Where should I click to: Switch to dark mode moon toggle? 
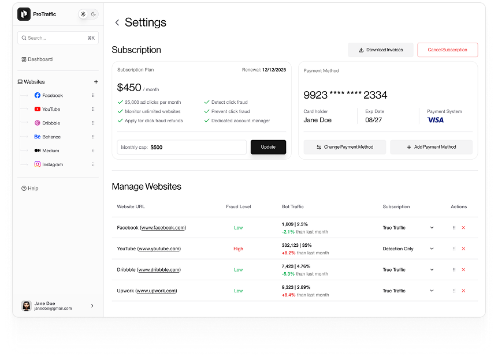coord(94,14)
